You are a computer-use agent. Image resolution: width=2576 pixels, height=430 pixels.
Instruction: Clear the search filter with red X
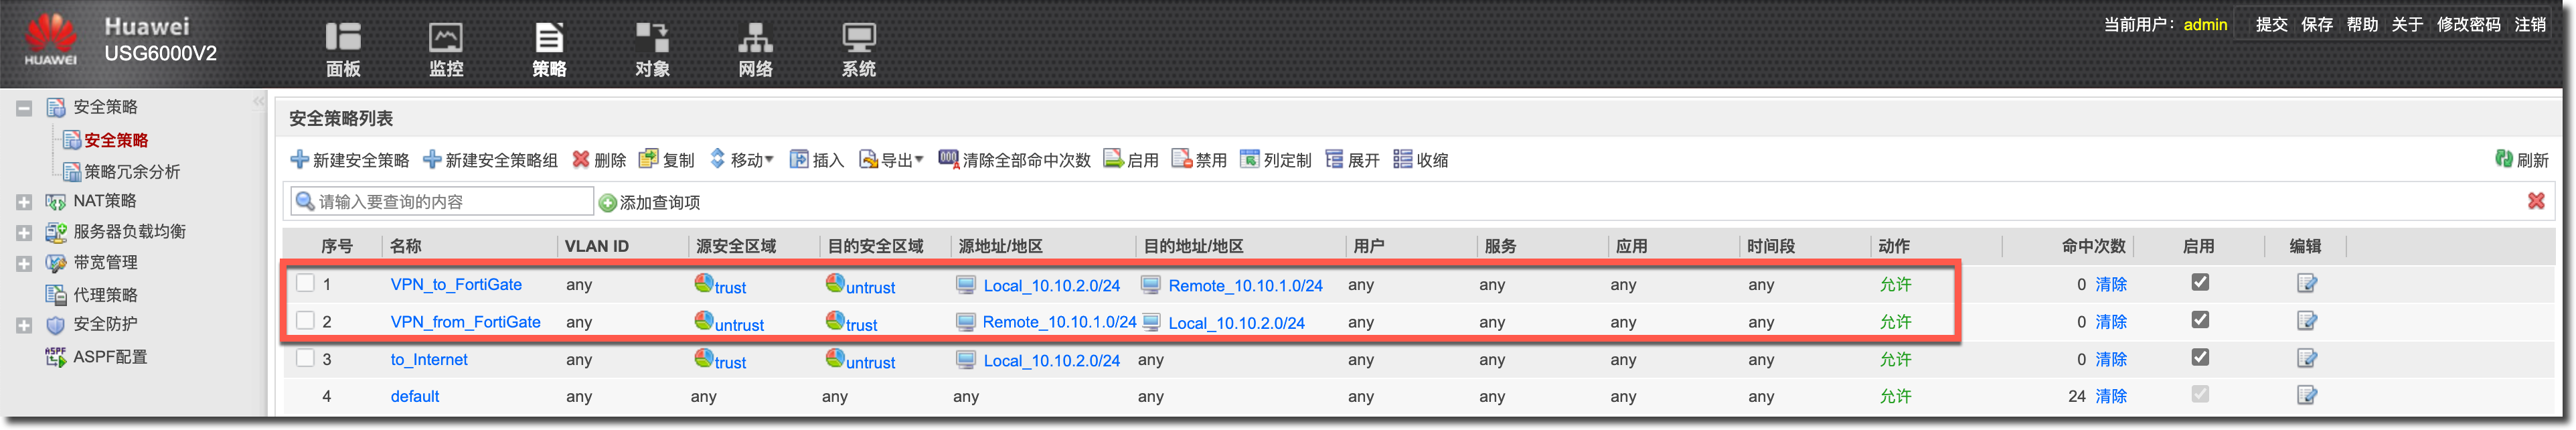point(2536,201)
